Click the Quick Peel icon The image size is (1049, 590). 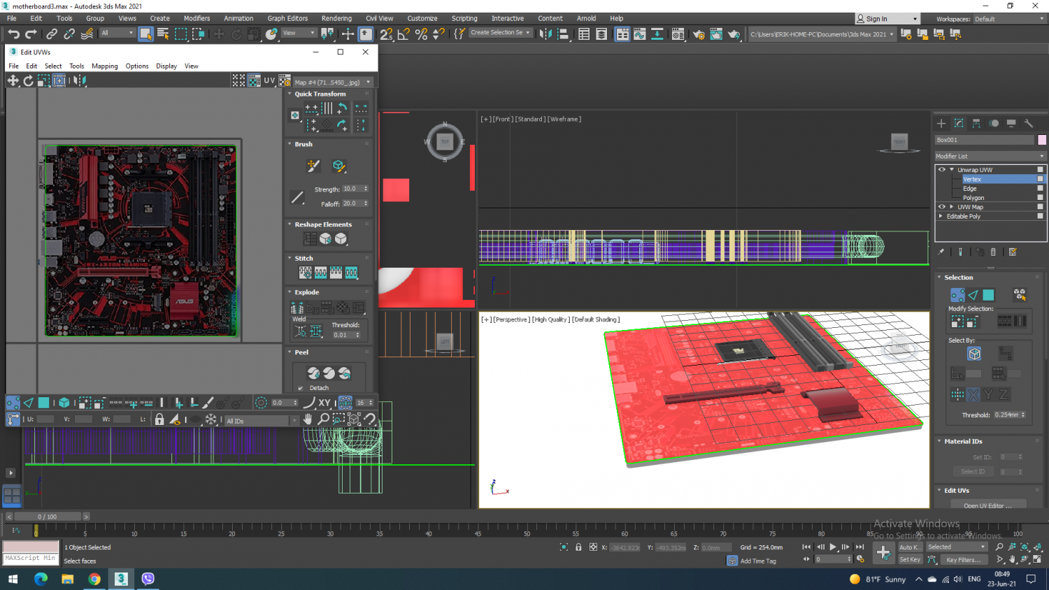(313, 373)
